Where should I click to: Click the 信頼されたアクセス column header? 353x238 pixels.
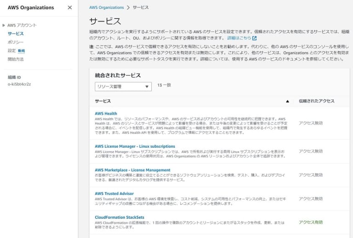(x=317, y=101)
